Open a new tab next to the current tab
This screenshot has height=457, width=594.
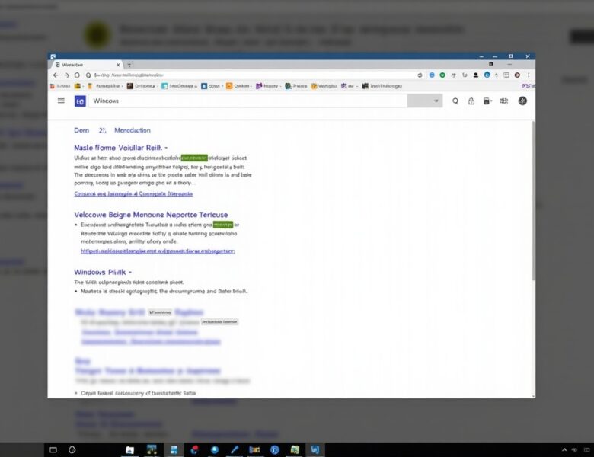pyautogui.click(x=129, y=65)
